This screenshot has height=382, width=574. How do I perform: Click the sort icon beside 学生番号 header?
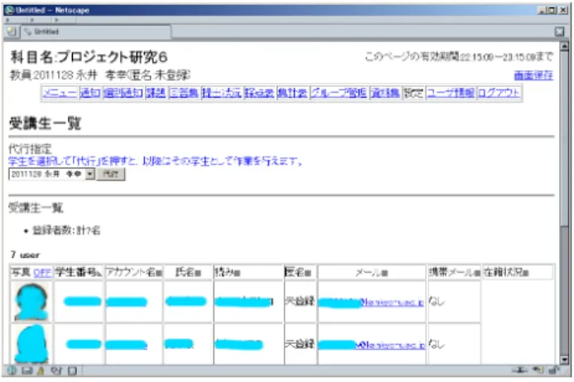(x=100, y=274)
